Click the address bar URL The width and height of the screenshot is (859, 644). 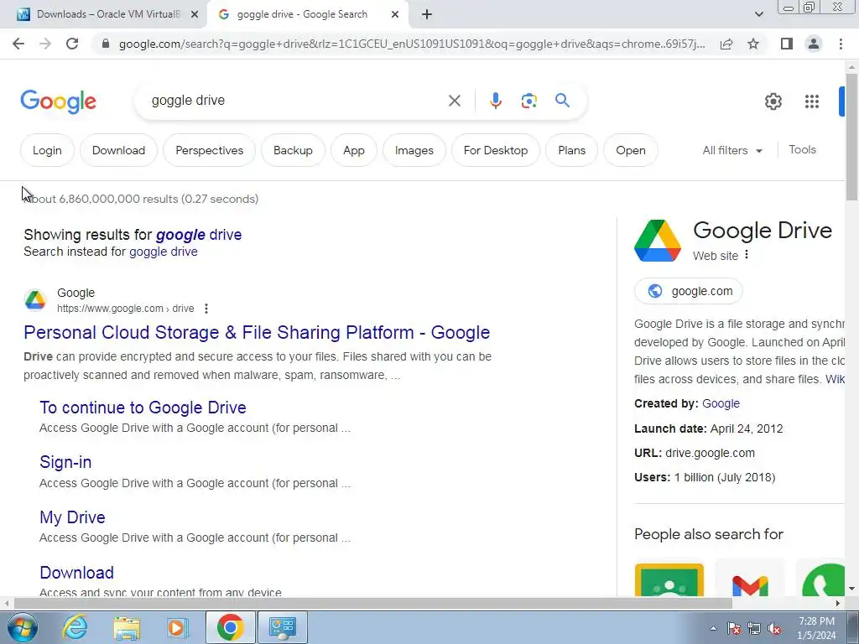point(412,44)
